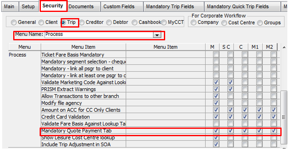This screenshot has height=151, width=289.
Task: Choose Groups under Corporate Workflow
Action: 260,23
